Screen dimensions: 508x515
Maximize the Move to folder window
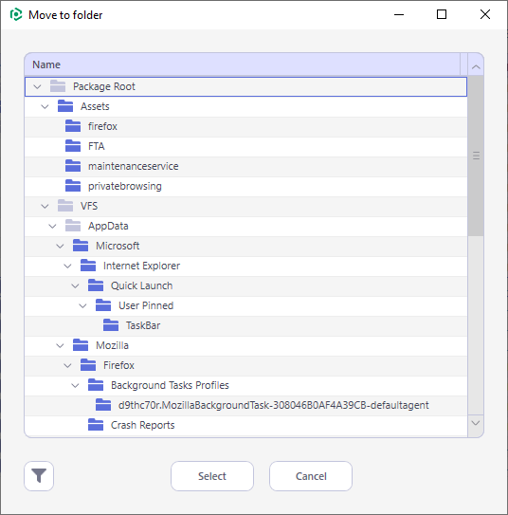pos(442,14)
